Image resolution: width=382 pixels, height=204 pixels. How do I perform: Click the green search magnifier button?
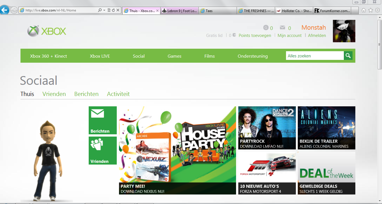[348, 56]
